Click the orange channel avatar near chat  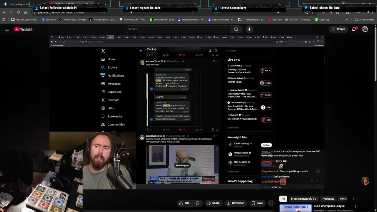coord(365,181)
